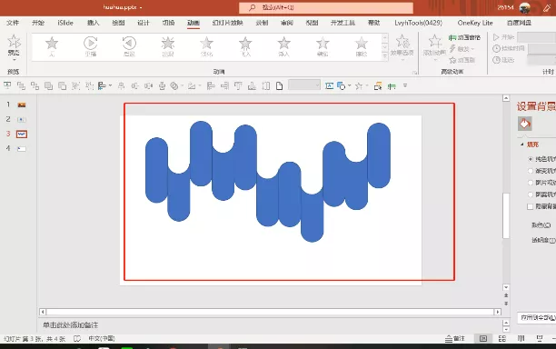Viewport: 556px width, 349px height.
Task: Click the Notes button in status bar
Action: coord(455,338)
